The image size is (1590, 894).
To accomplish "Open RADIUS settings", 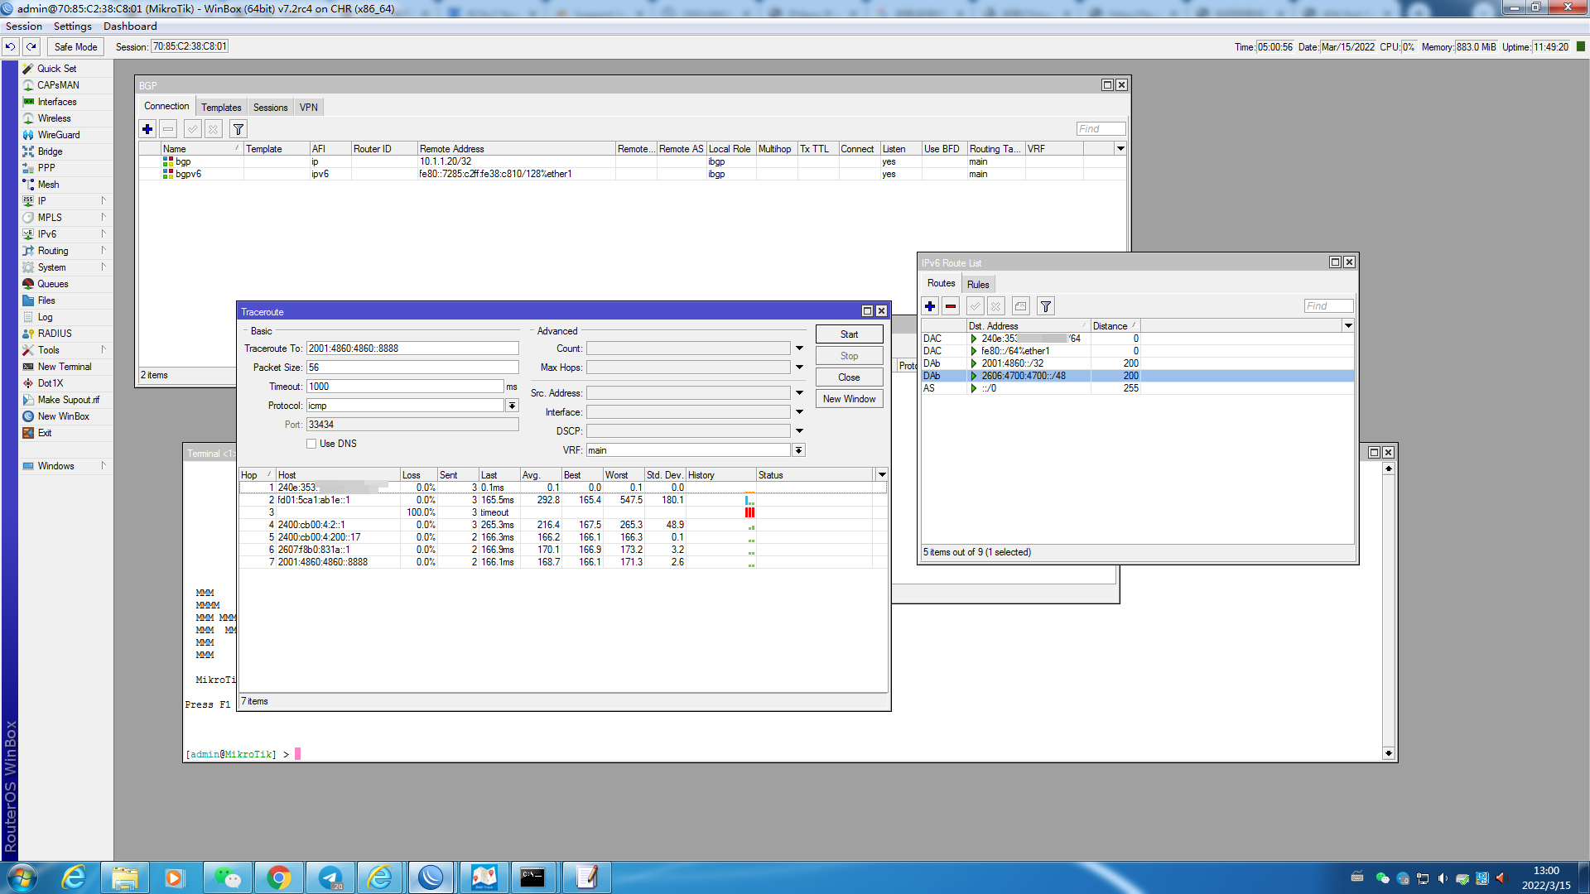I will pos(55,334).
